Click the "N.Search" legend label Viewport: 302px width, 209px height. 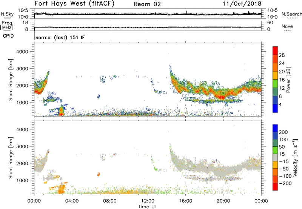click(291, 14)
